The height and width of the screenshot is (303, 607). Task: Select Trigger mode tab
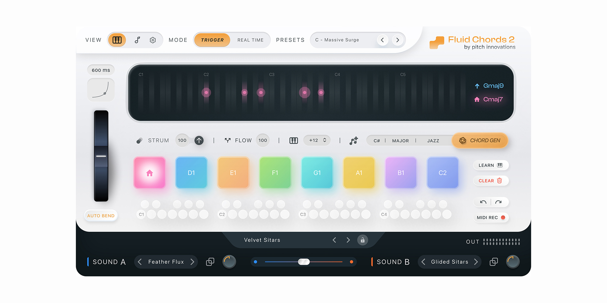click(x=212, y=40)
